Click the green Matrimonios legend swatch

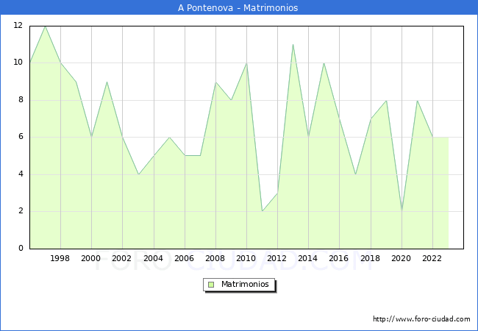[211, 284]
